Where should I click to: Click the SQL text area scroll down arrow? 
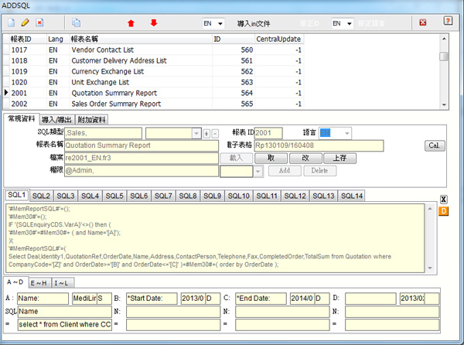point(430,268)
